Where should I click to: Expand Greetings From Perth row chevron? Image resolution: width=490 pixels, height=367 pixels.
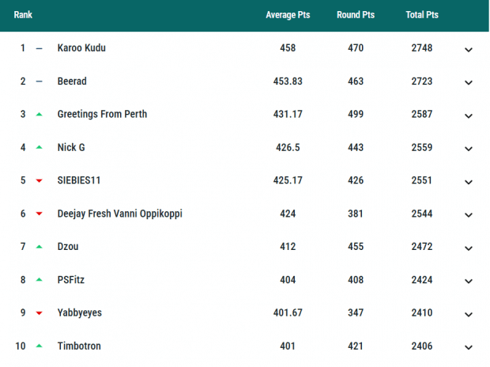(x=469, y=115)
